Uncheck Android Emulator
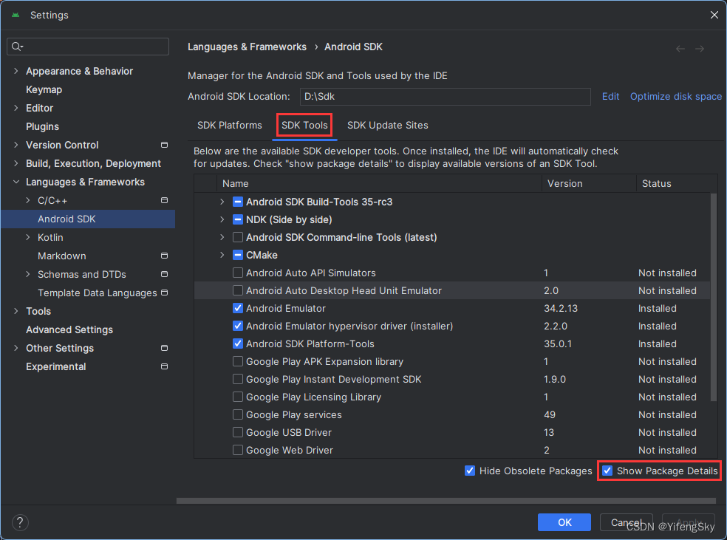This screenshot has height=540, width=727. pos(238,308)
